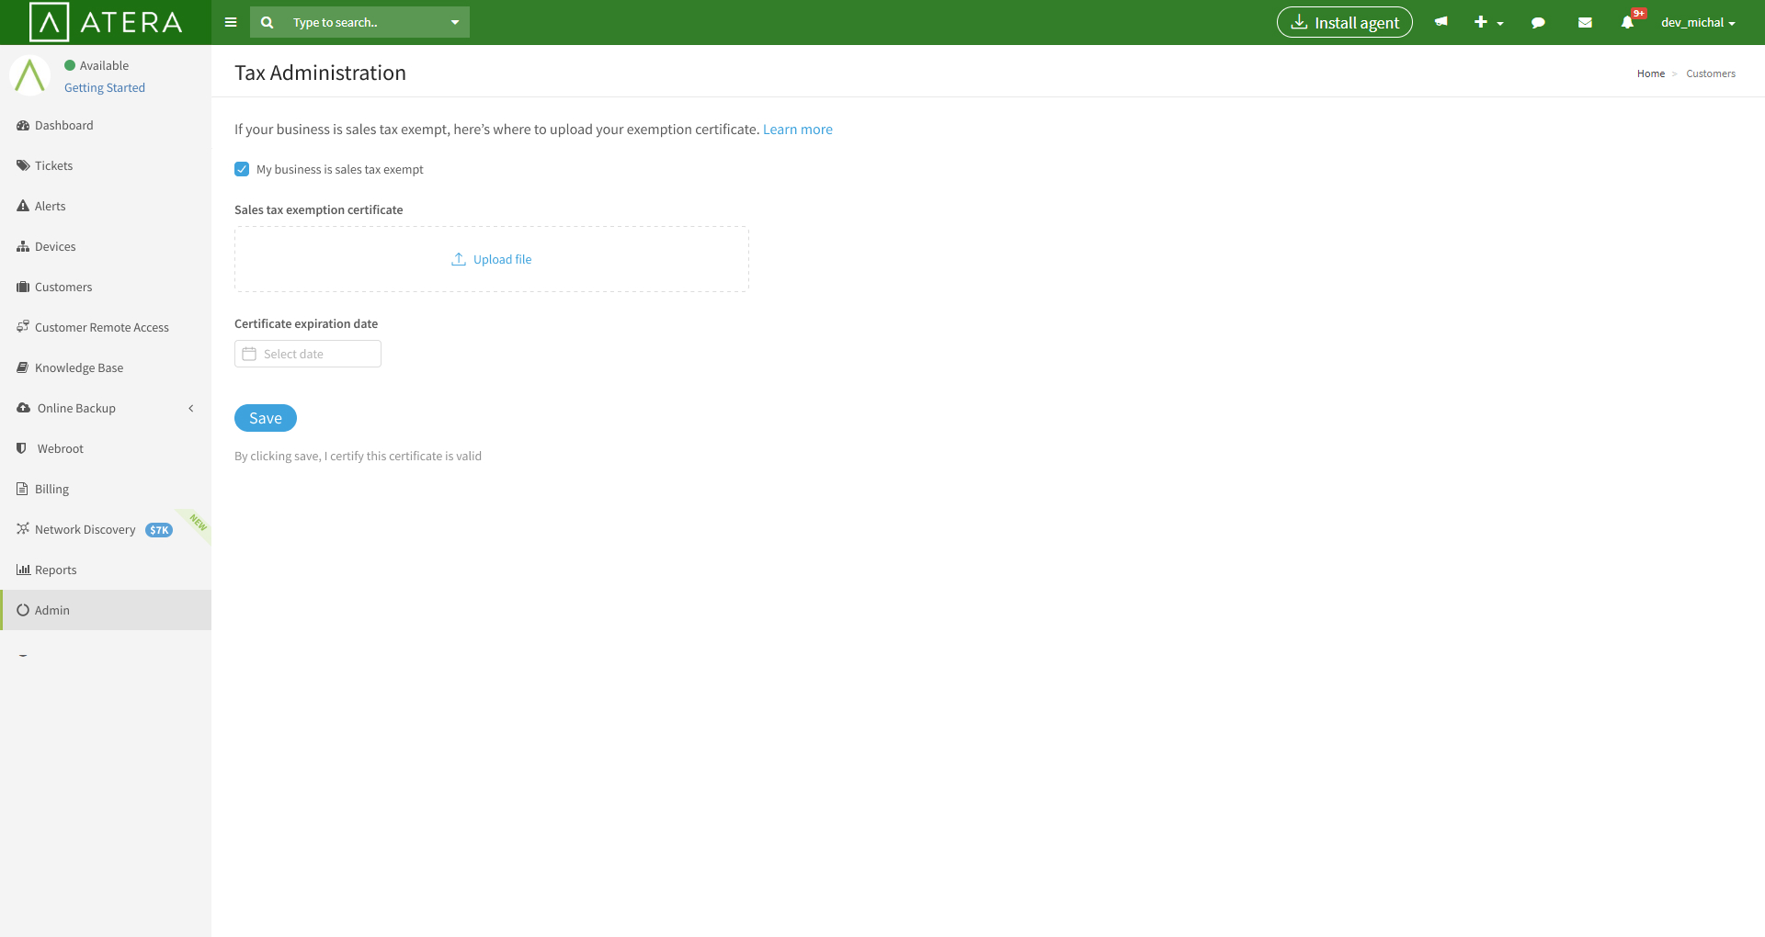Viewport: 1765px width, 937px height.
Task: Click the 'Certificate expiration date' label
Action: point(306,323)
